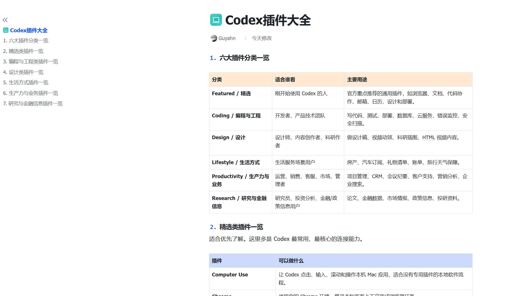The image size is (522, 296).
Task: Jump to outline item 4. 设计类插件一览
Action: [23, 72]
